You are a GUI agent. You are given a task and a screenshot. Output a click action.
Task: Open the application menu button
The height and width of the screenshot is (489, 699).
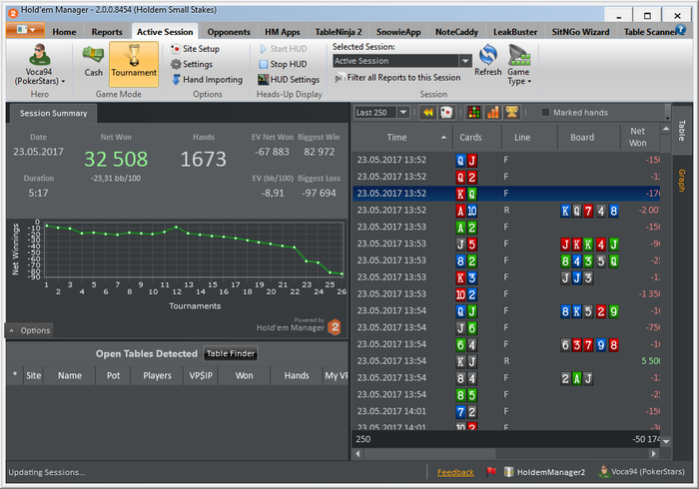tap(25, 30)
